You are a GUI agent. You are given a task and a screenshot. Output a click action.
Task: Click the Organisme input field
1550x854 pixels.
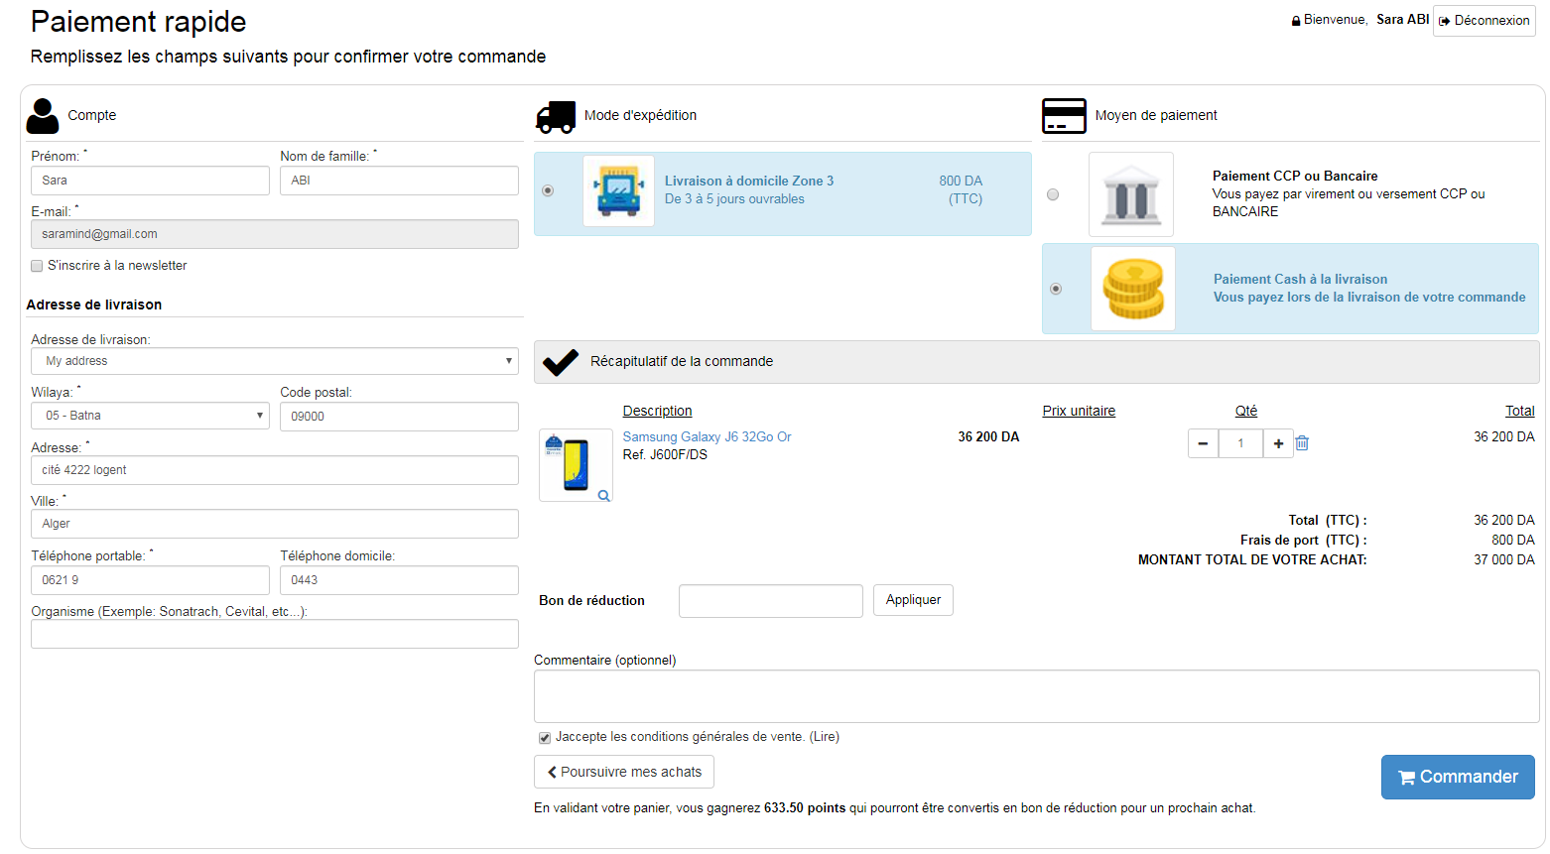[275, 634]
